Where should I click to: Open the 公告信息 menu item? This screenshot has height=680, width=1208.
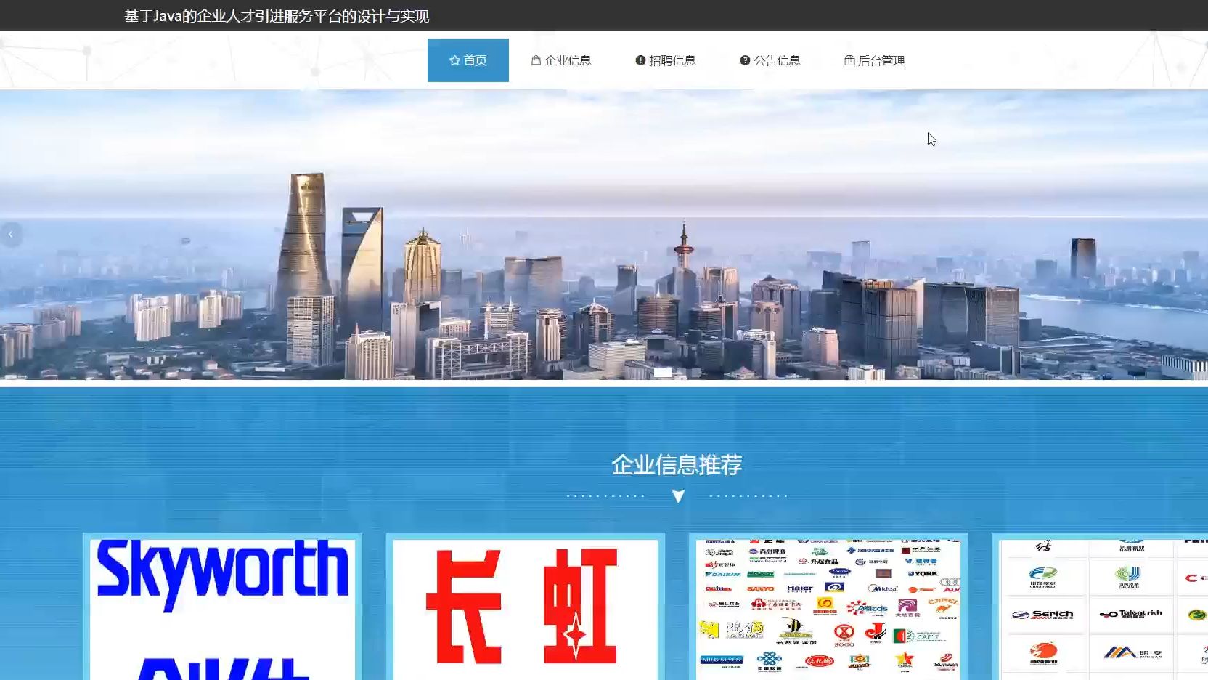point(770,60)
